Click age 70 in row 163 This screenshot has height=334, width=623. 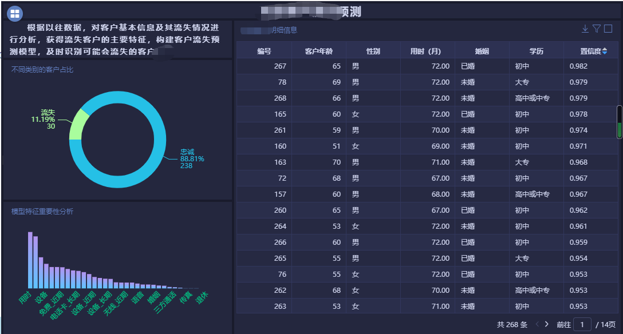[337, 162]
